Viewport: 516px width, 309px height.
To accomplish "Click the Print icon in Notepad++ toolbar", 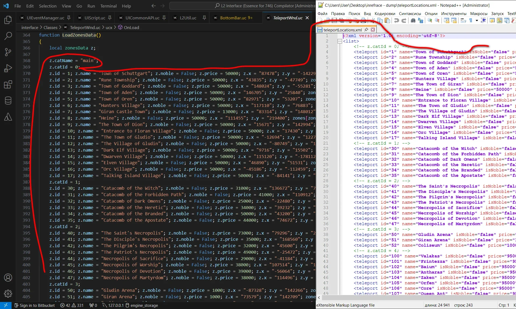I will (363, 20).
